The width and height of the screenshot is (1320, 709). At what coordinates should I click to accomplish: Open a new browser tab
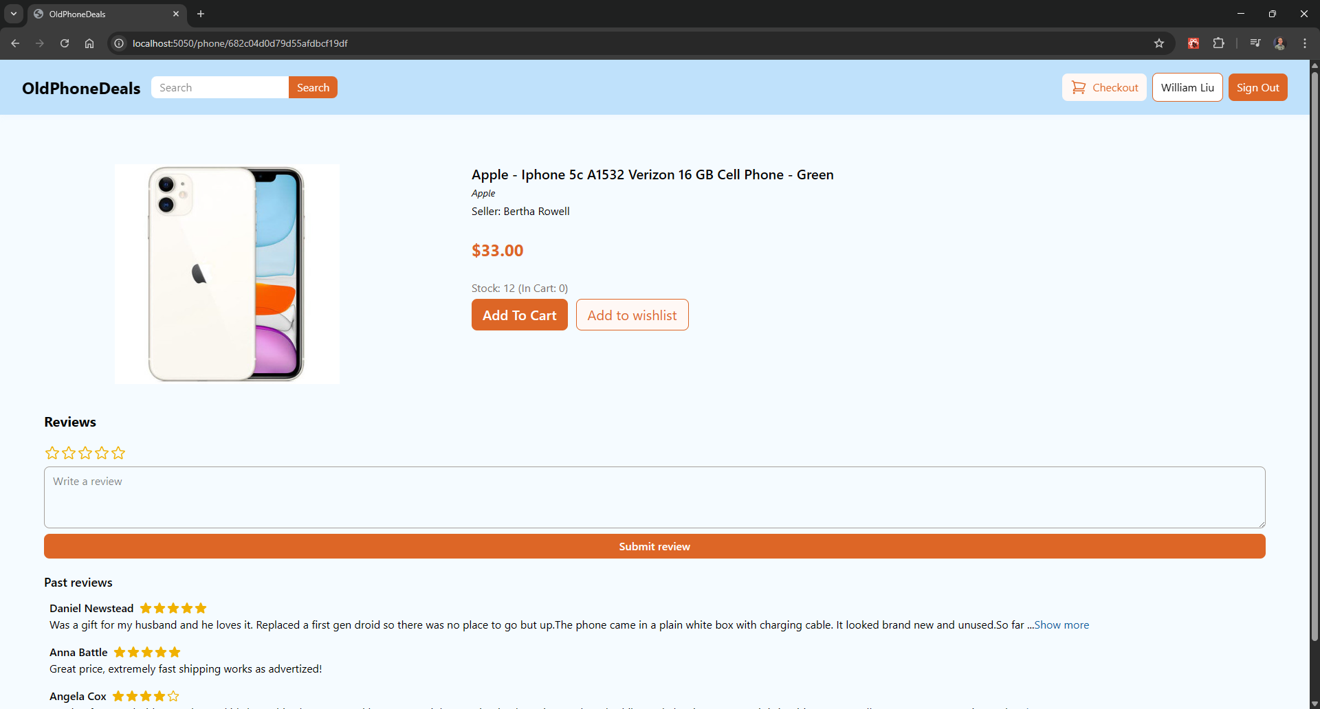pos(200,14)
